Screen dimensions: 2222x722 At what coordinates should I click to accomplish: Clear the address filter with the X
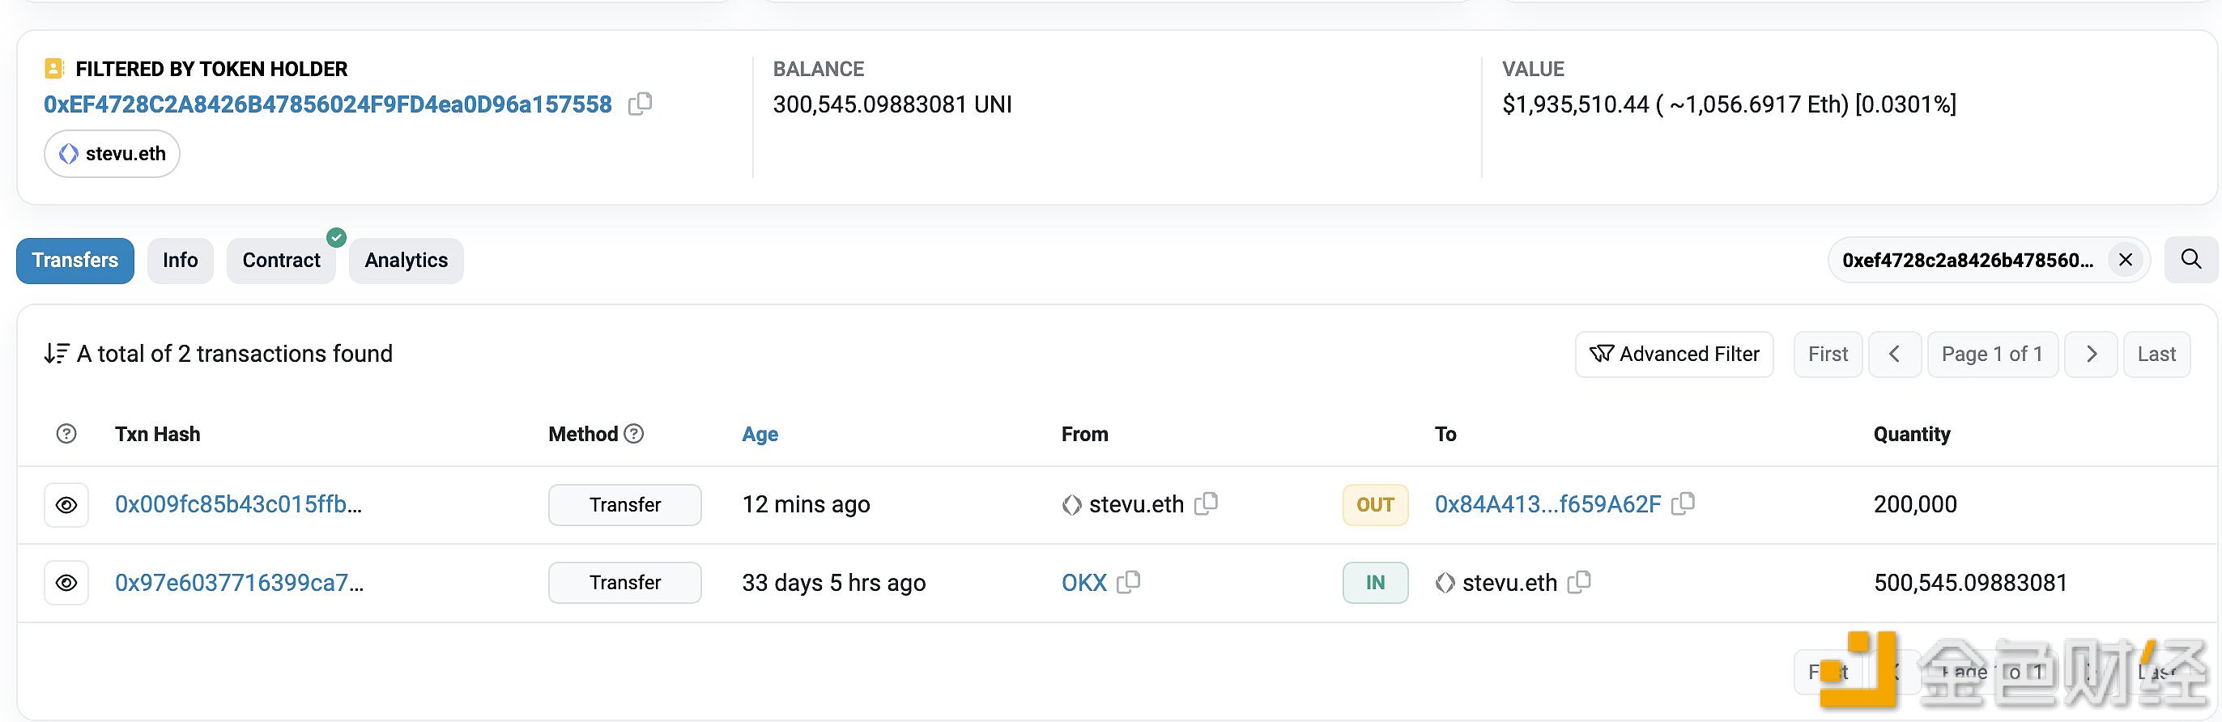pos(2126,260)
